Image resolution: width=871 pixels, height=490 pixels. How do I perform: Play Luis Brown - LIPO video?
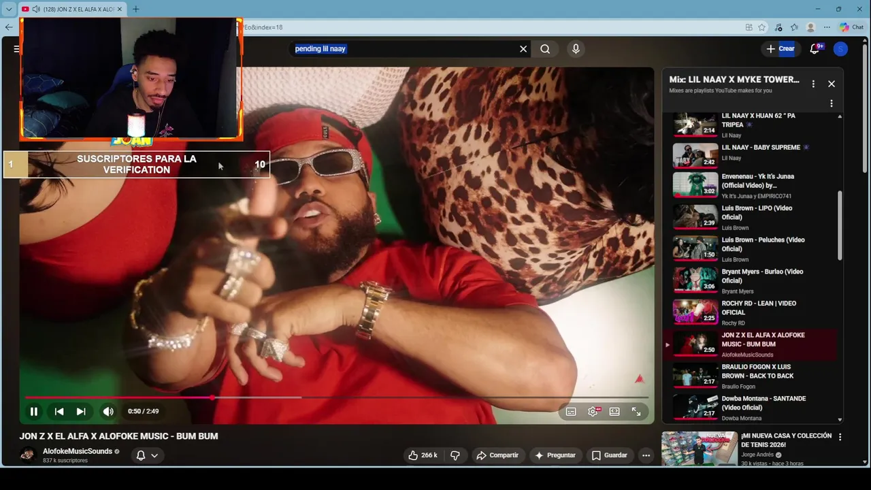click(750, 217)
